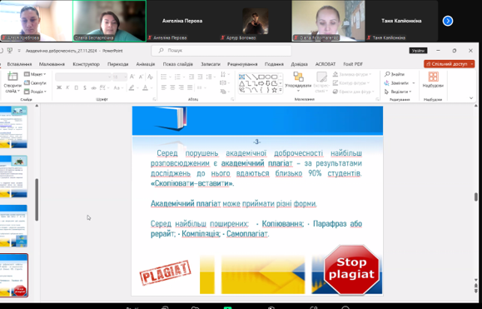482x309 pixels.
Task: Click the Sign in (Увійти) button
Action: (418, 51)
